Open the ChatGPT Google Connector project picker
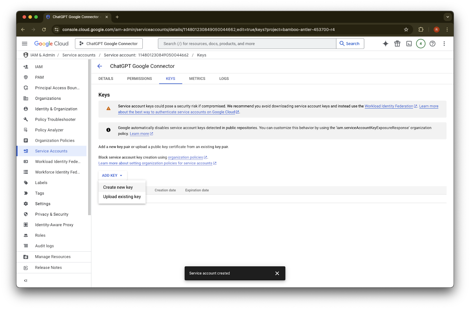Screen dimensions: 470x309 (109, 44)
